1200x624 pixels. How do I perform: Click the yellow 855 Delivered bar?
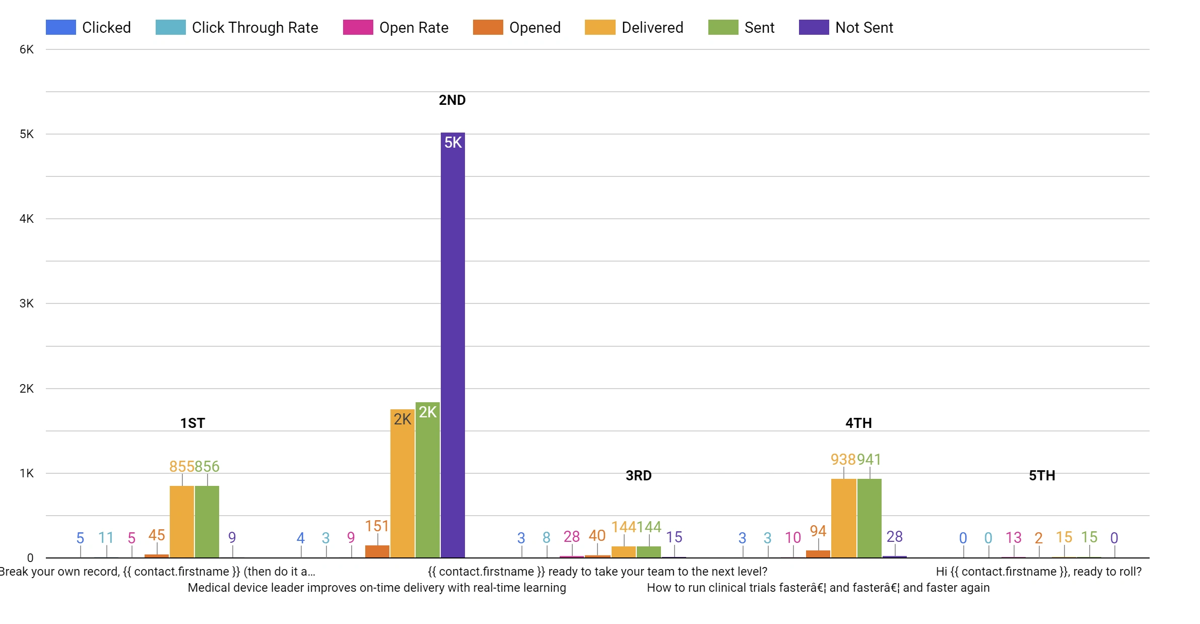point(182,522)
